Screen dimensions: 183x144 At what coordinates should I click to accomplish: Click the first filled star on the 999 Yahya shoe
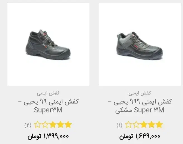pyautogui.click(x=159, y=124)
